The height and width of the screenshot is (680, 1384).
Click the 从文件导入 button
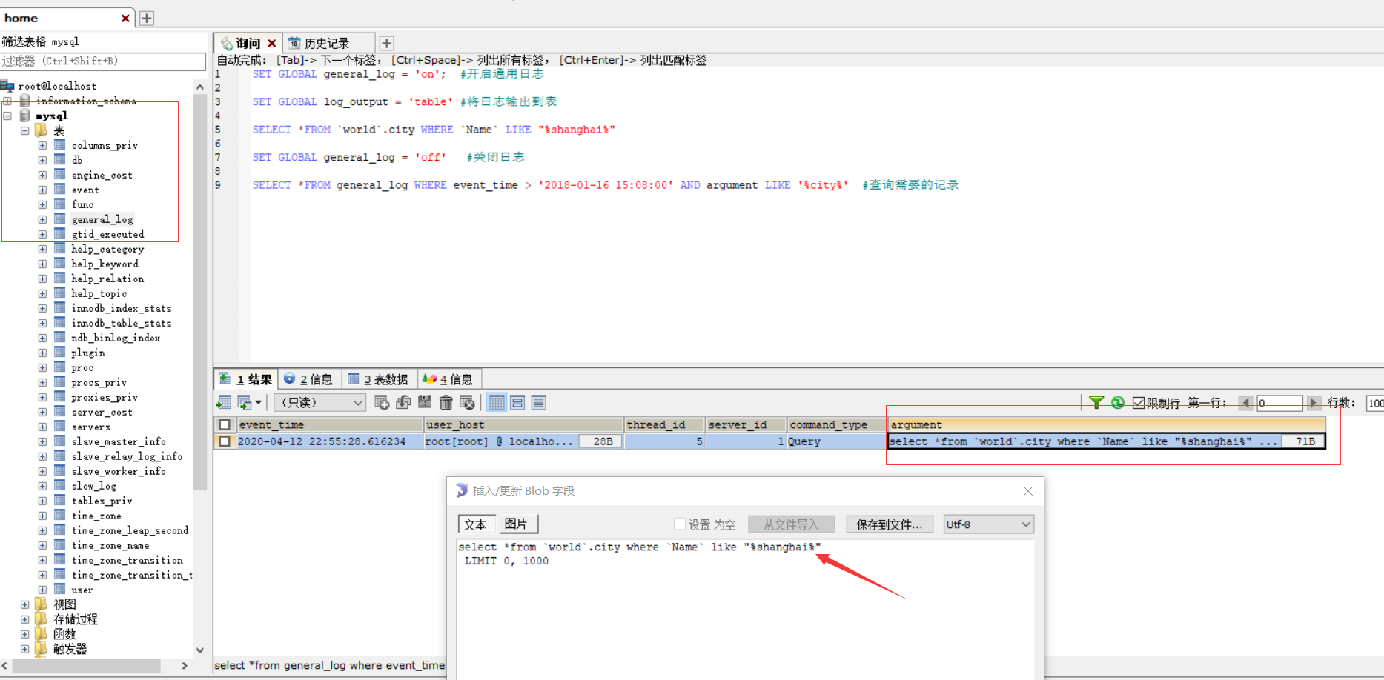(791, 524)
